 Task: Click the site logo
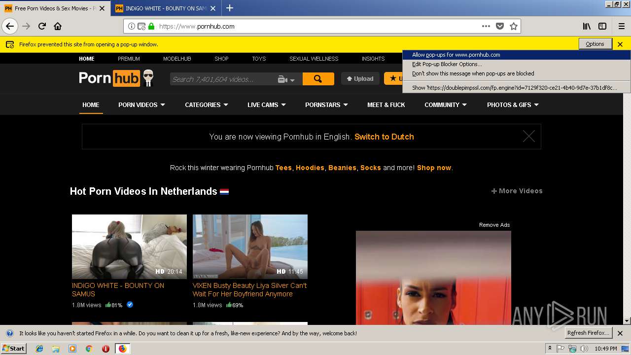point(117,78)
